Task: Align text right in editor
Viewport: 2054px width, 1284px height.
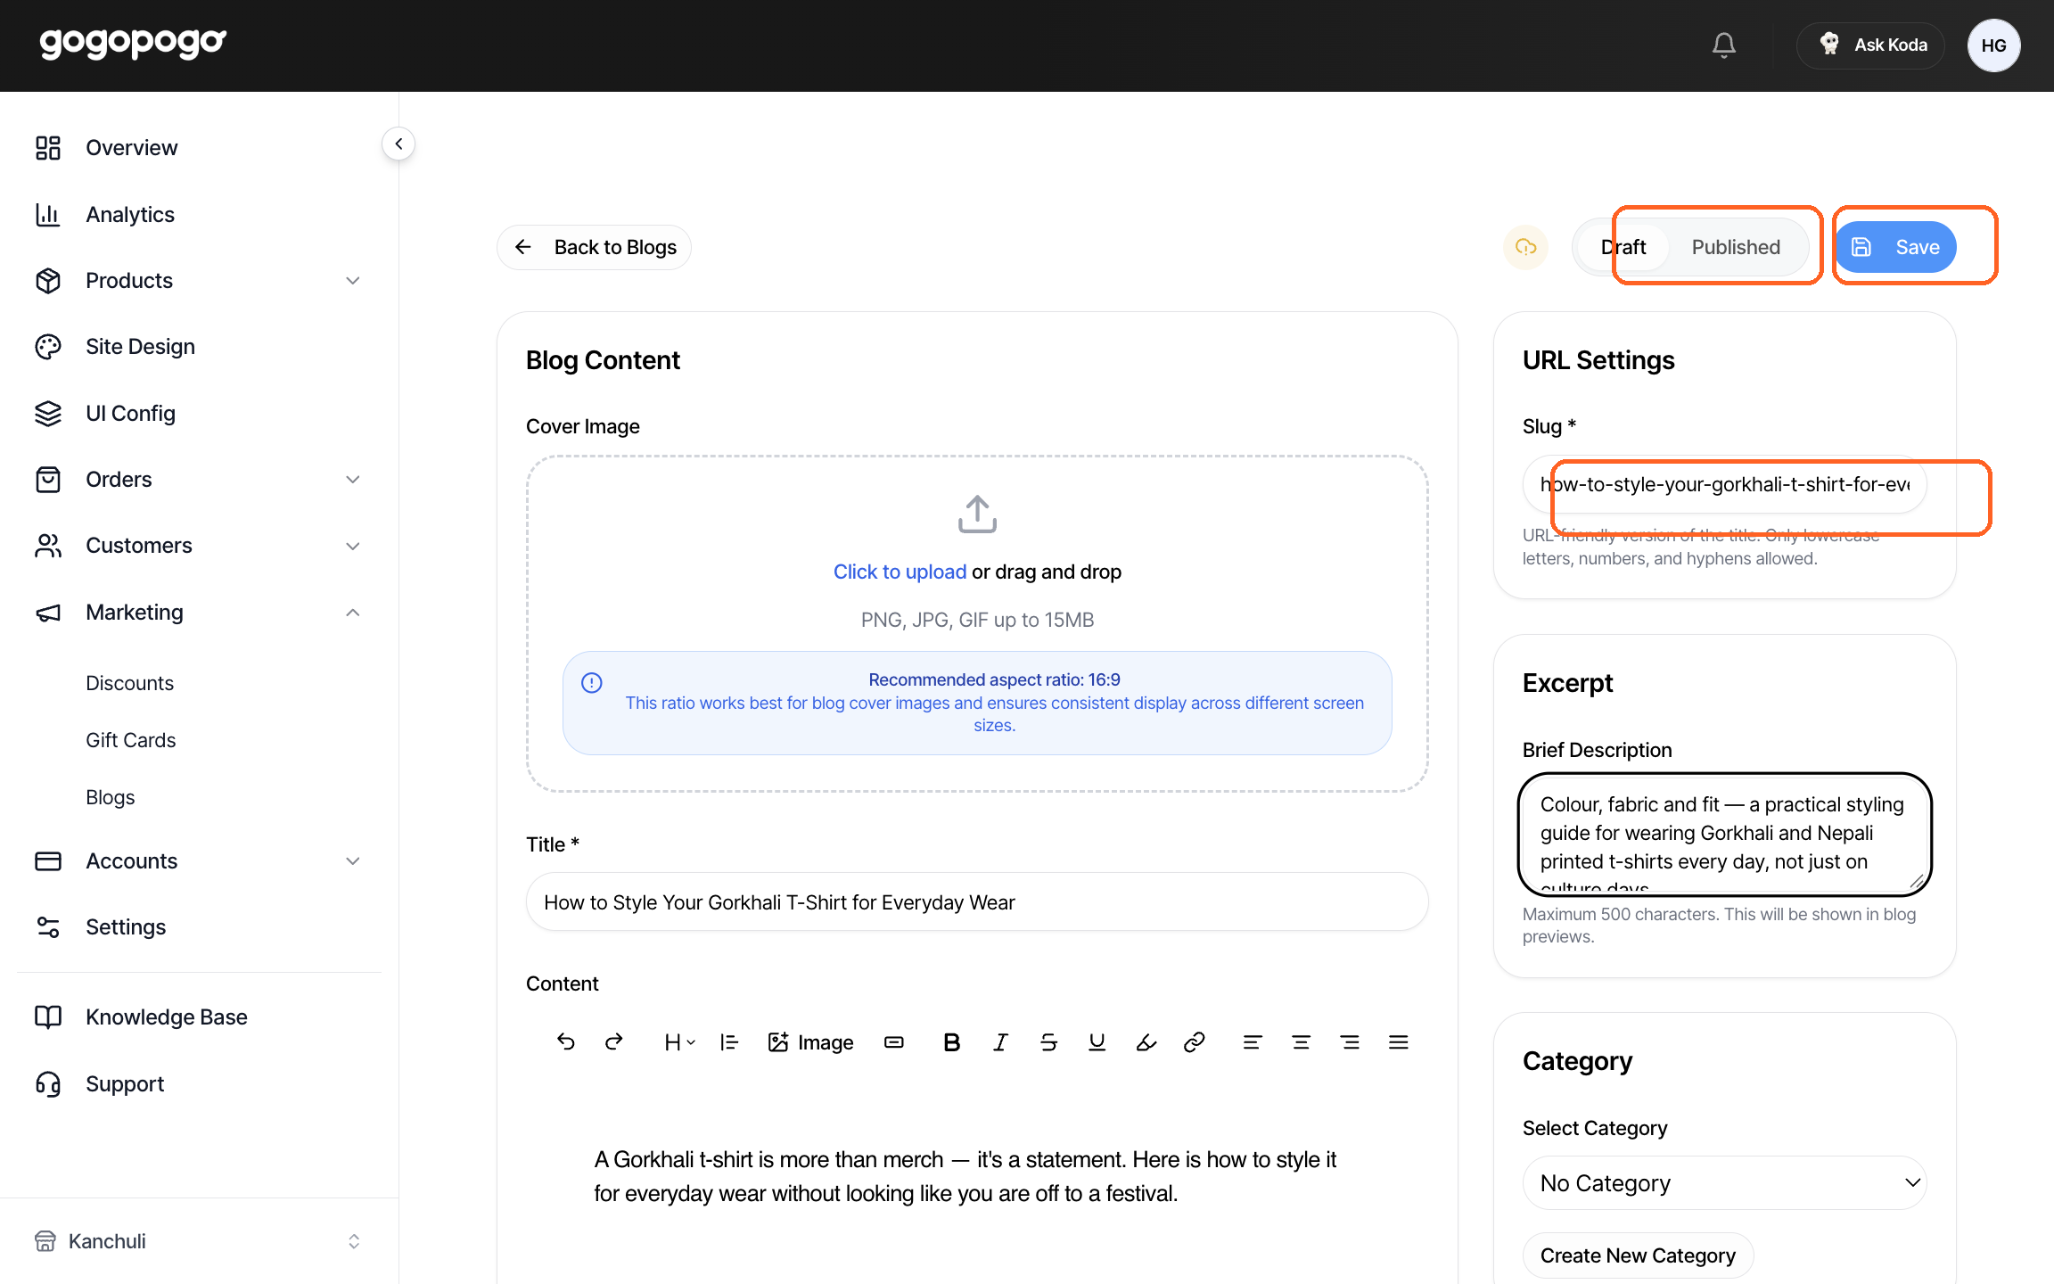Action: (x=1350, y=1041)
